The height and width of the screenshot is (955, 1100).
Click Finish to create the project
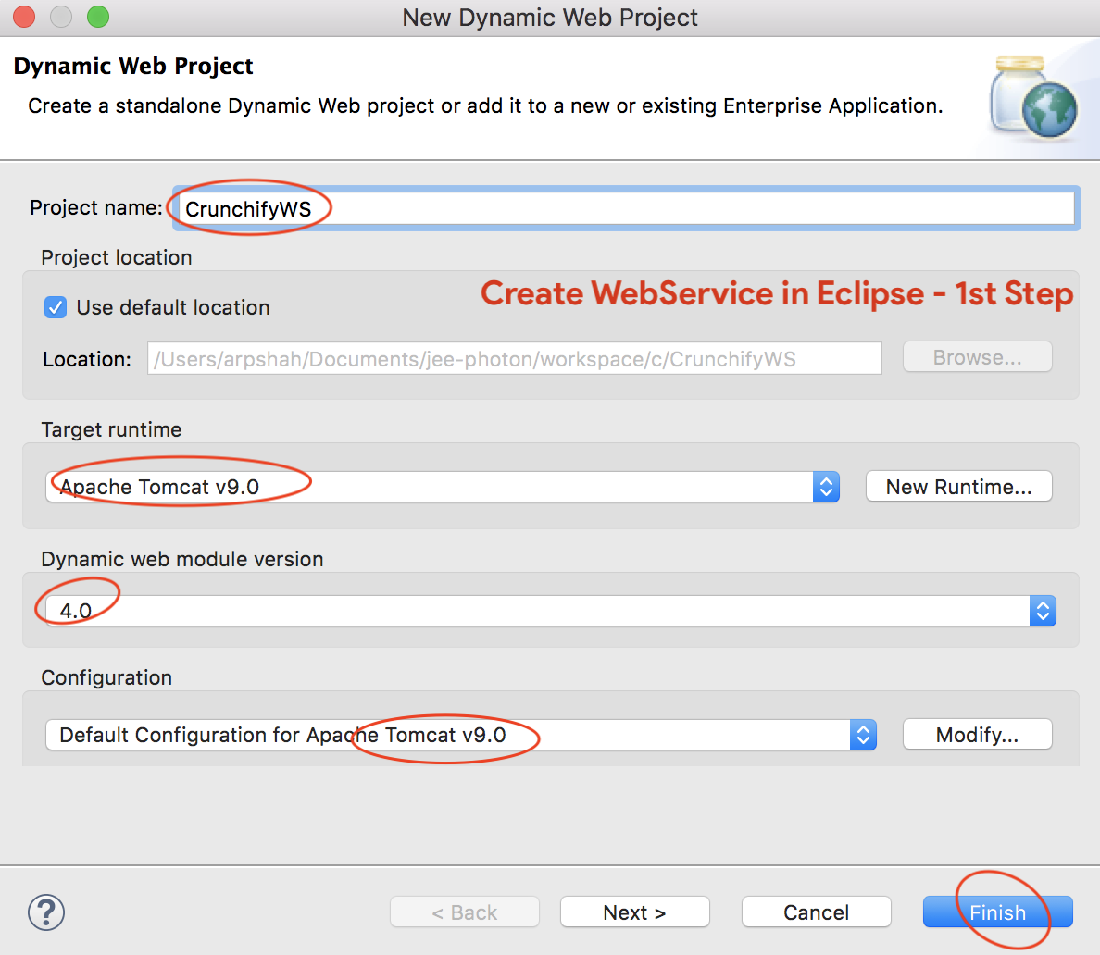pos(997,912)
